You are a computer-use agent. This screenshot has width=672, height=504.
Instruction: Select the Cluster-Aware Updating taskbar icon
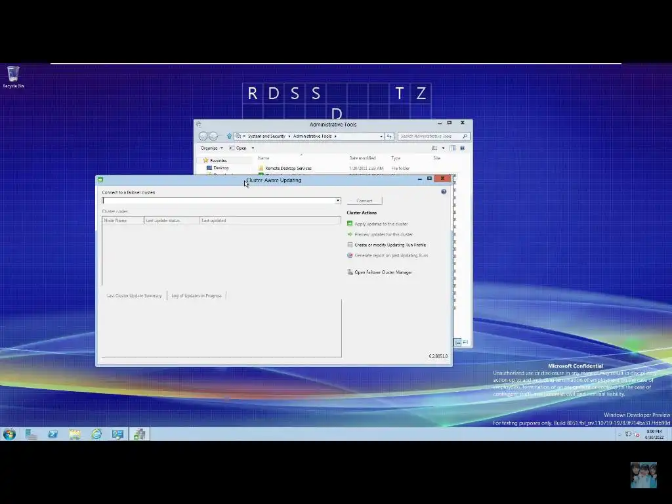(139, 434)
